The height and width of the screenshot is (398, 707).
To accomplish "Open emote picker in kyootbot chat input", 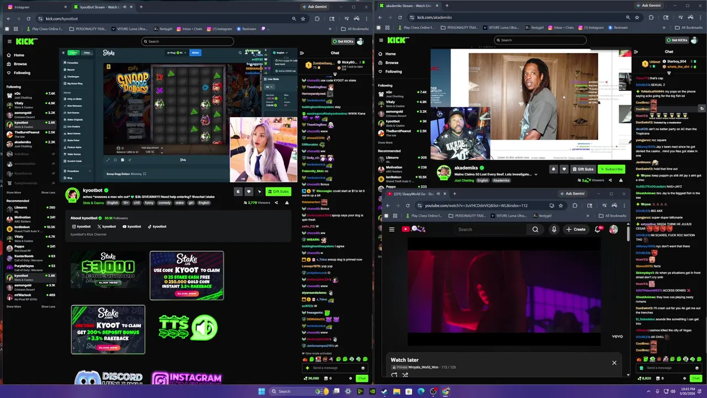I will pyautogui.click(x=363, y=368).
